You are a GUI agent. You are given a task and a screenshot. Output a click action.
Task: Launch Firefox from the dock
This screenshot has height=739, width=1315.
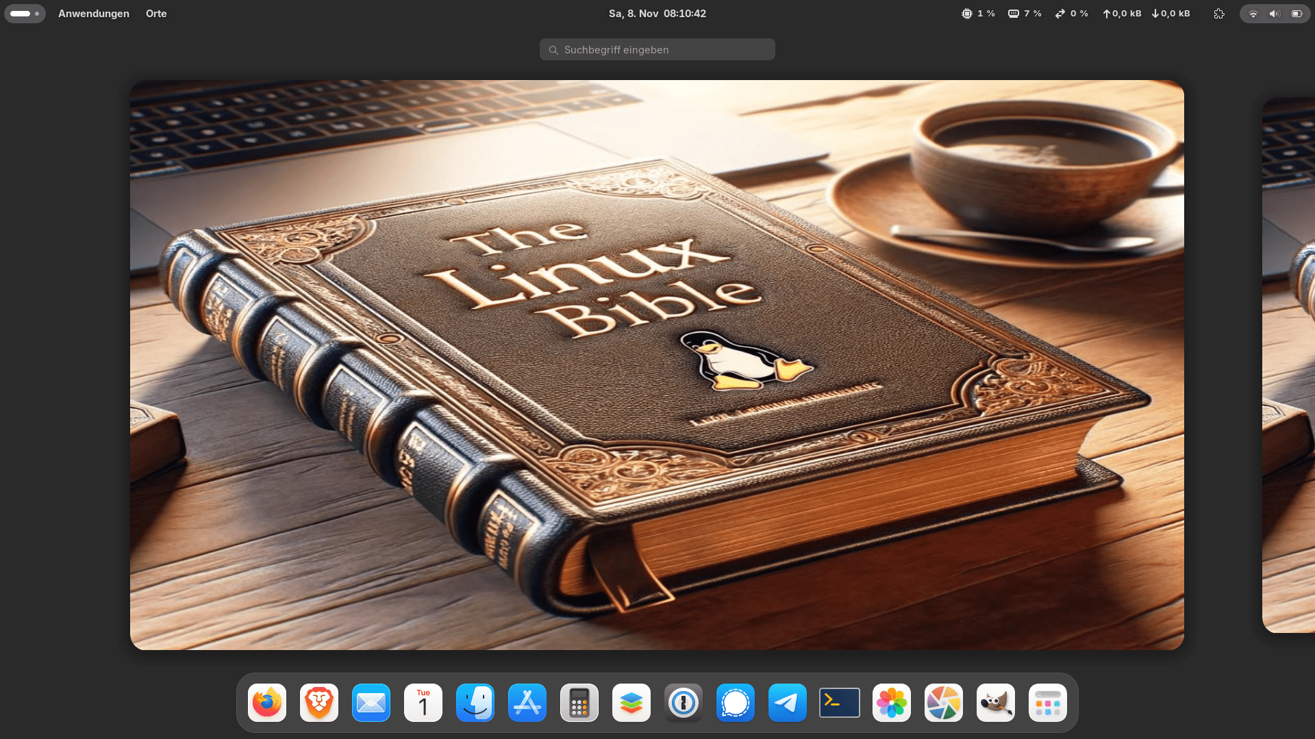[267, 703]
